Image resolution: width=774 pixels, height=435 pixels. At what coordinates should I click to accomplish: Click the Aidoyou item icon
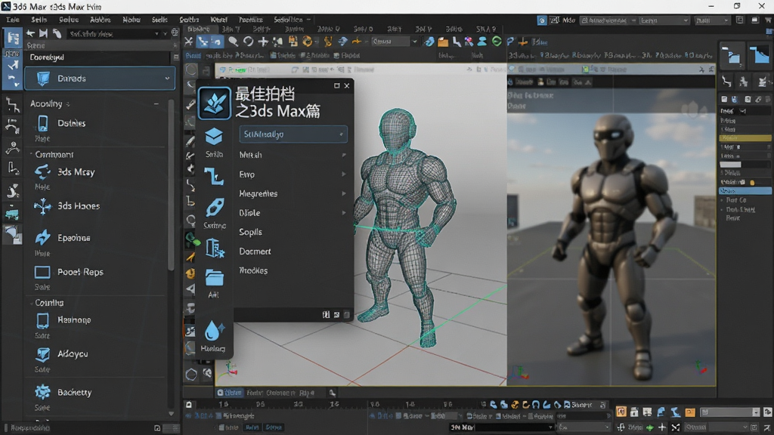coord(42,354)
